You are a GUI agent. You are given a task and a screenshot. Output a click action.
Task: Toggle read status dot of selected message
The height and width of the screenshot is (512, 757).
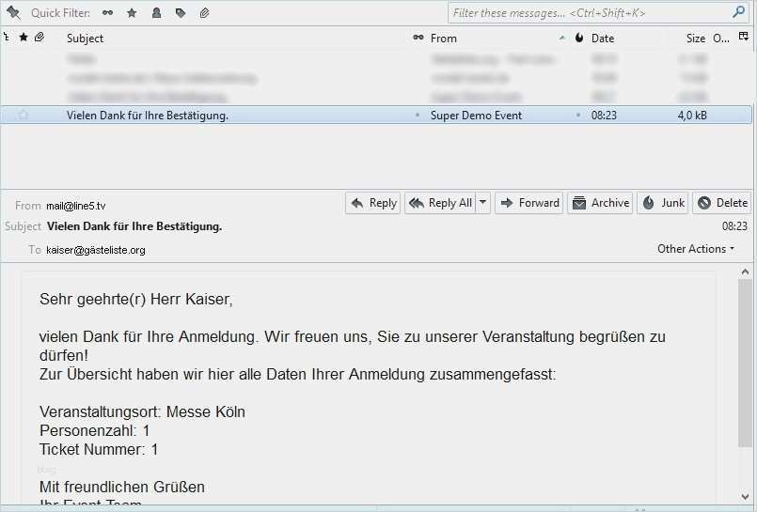418,116
